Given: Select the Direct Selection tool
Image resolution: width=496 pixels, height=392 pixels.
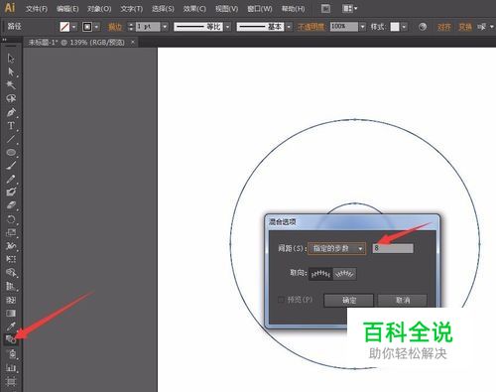Looking at the screenshot, I should 11,71.
